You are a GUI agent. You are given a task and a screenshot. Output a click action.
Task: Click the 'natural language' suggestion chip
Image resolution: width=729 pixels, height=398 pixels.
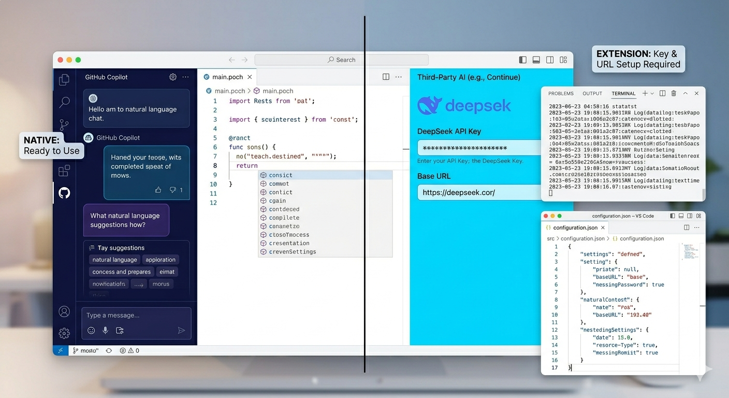click(x=114, y=260)
